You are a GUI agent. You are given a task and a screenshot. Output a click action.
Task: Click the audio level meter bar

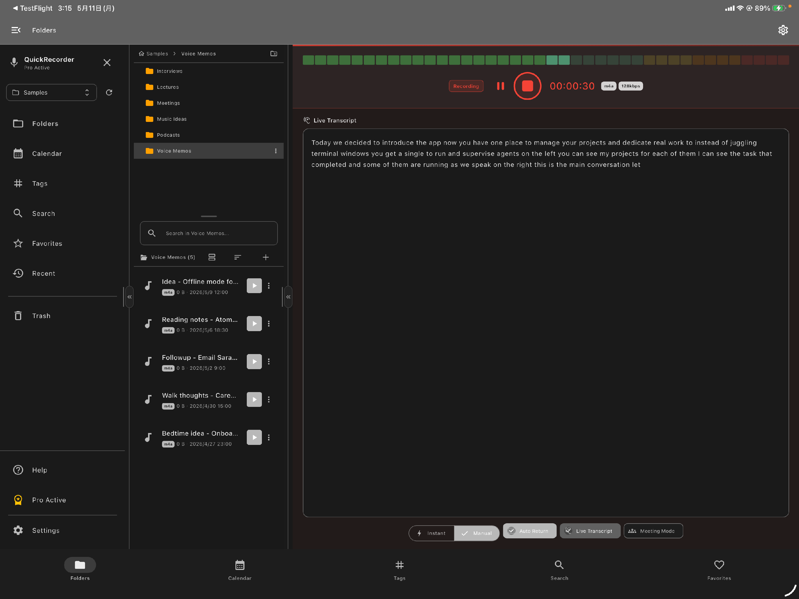(546, 60)
